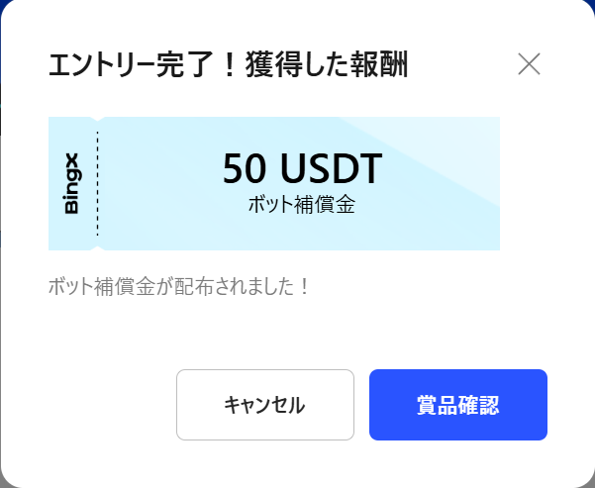Click the top perforation notch of the coupon
Image resolution: width=595 pixels, height=488 pixels.
point(98,119)
